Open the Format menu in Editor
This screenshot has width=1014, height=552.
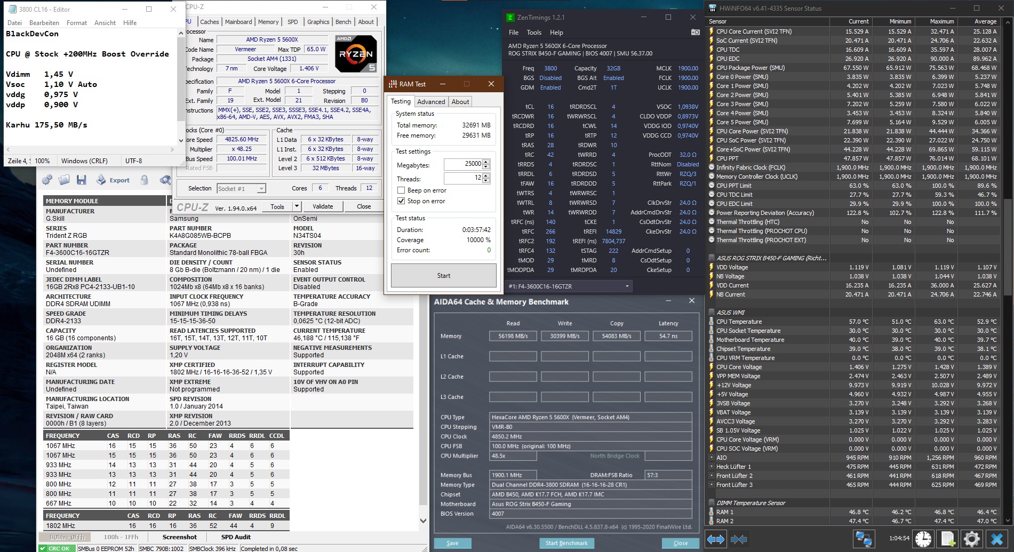[x=77, y=23]
